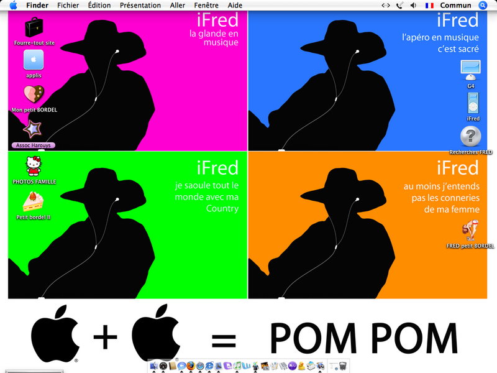This screenshot has height=373, width=497.
Task: Select the Petit bordel II cake icon
Action: pyautogui.click(x=34, y=201)
